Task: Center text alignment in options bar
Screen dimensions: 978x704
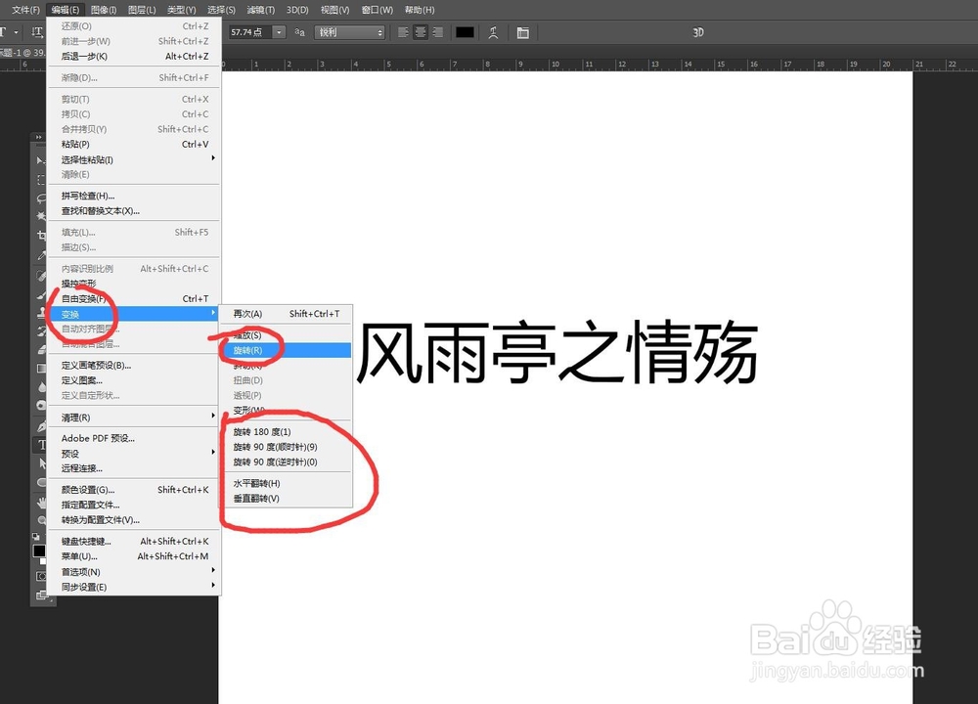Action: 421,32
